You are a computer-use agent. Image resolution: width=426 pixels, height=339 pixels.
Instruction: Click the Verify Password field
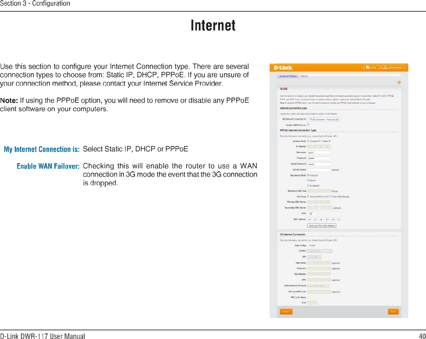click(x=319, y=164)
